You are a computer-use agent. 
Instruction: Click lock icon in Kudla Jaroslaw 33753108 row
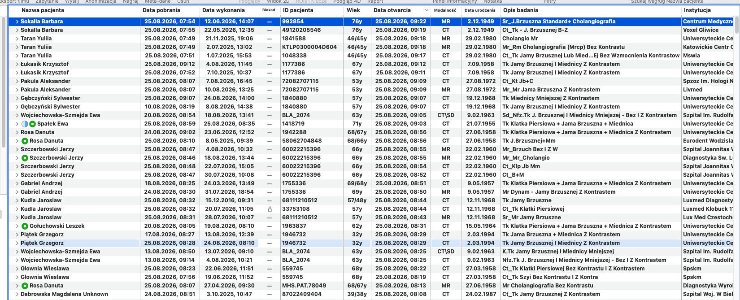click(270, 209)
